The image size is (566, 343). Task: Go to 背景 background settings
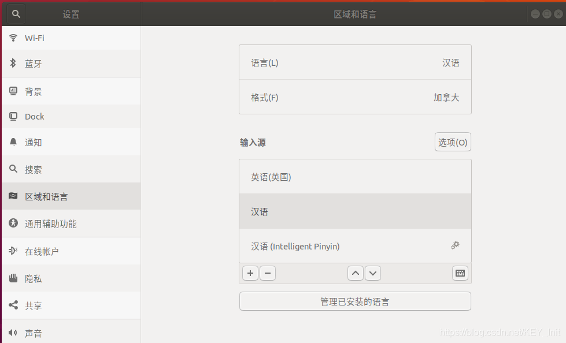71,91
